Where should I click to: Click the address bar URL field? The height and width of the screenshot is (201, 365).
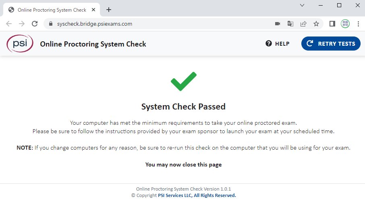tap(161, 24)
